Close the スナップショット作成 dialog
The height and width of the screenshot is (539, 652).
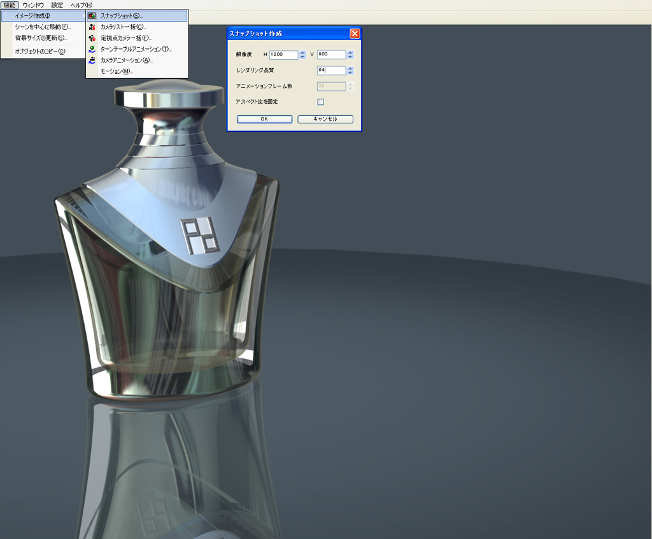(355, 34)
